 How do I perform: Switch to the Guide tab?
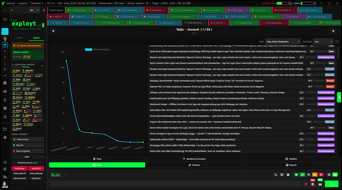point(19,38)
